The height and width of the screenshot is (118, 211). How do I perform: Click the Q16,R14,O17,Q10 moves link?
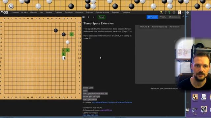click(90, 115)
